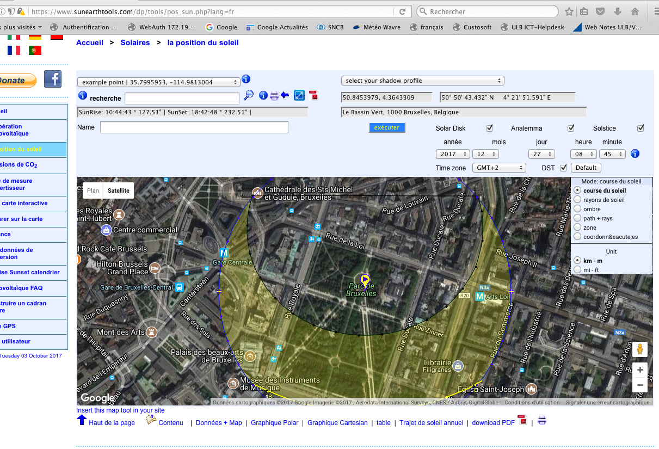Image resolution: width=659 pixels, height=449 pixels.
Task: Expand the select your shadow profile dropdown
Action: [x=422, y=81]
